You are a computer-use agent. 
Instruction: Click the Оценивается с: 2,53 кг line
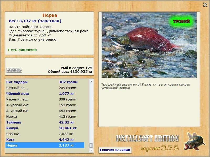click(30, 35)
